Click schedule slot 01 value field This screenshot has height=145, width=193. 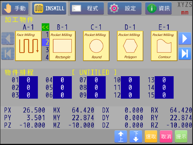28,80
